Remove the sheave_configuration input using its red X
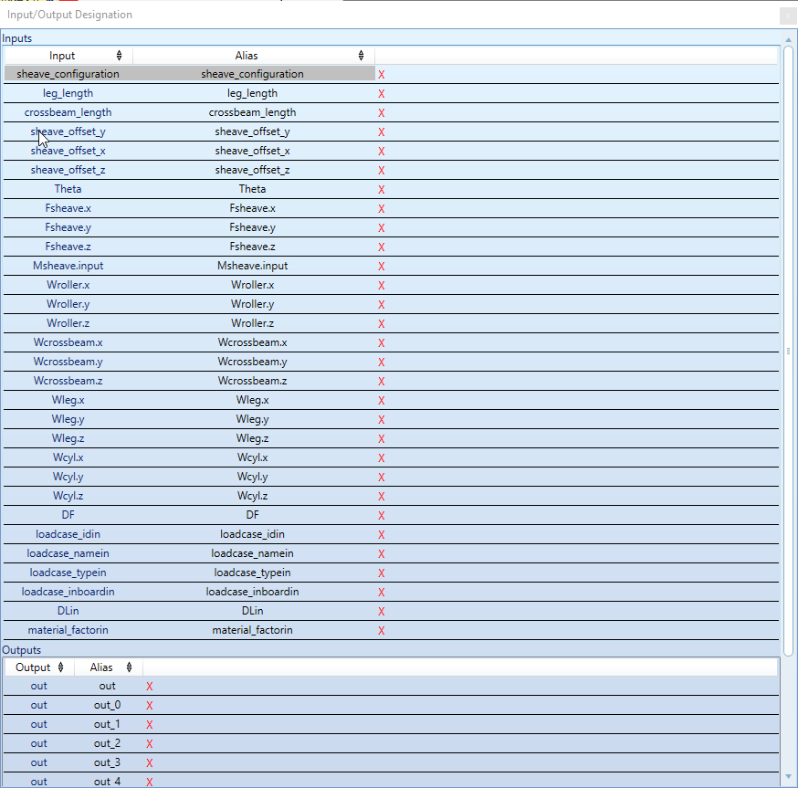This screenshot has height=788, width=798. (381, 74)
